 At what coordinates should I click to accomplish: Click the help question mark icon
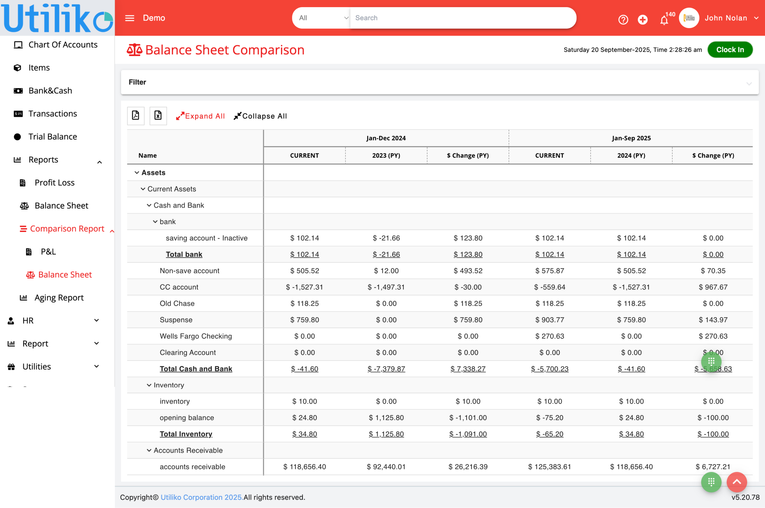623,19
